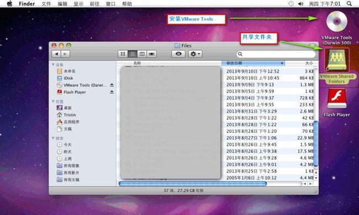
Task: Open Spotlight search in menu bar
Action: pos(349,4)
